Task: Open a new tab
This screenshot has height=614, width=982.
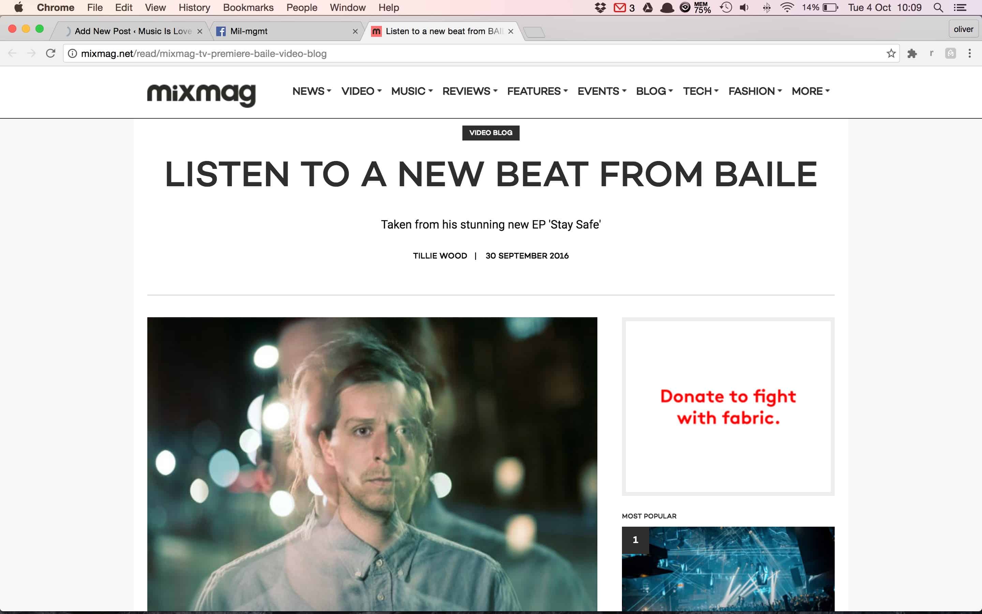Action: pos(534,32)
